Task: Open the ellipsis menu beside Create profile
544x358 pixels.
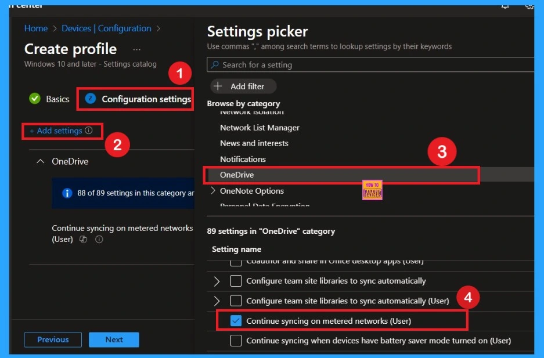Action: pos(136,49)
